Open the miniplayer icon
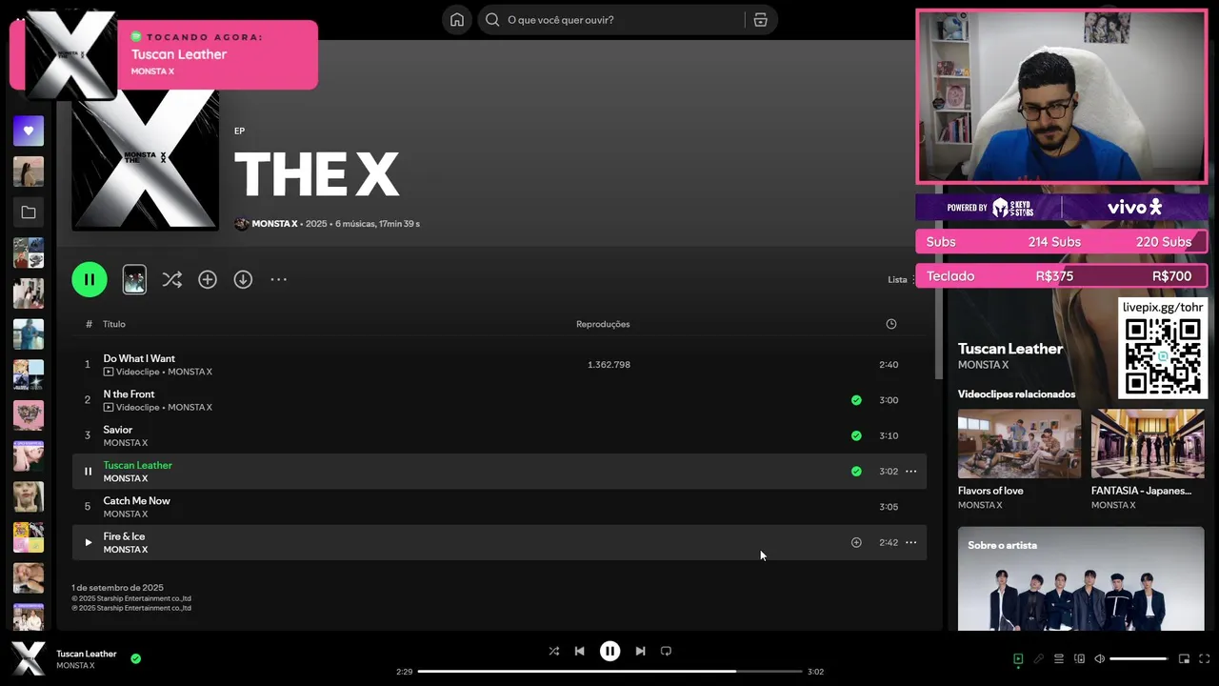This screenshot has width=1219, height=686. (x=1184, y=658)
